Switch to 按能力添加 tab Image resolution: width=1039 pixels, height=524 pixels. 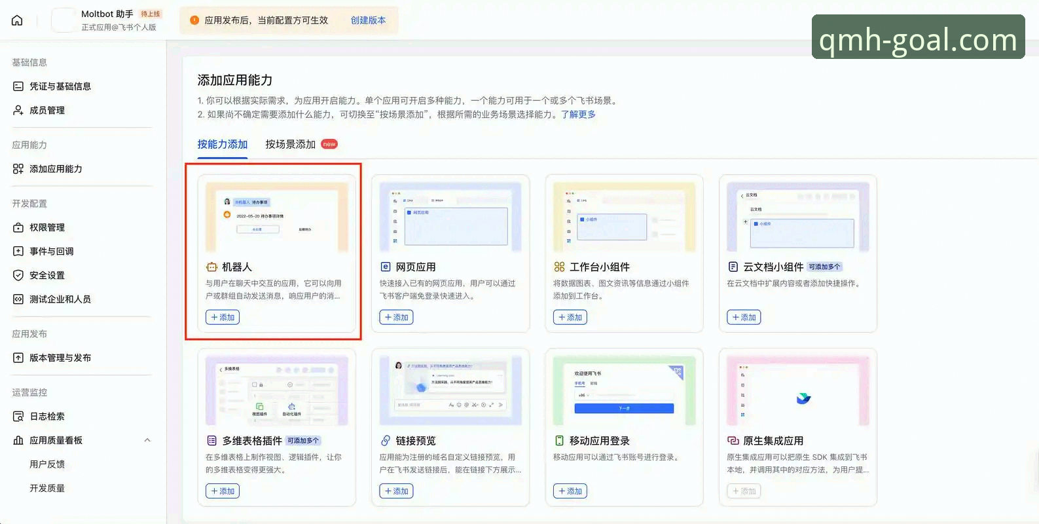point(223,144)
